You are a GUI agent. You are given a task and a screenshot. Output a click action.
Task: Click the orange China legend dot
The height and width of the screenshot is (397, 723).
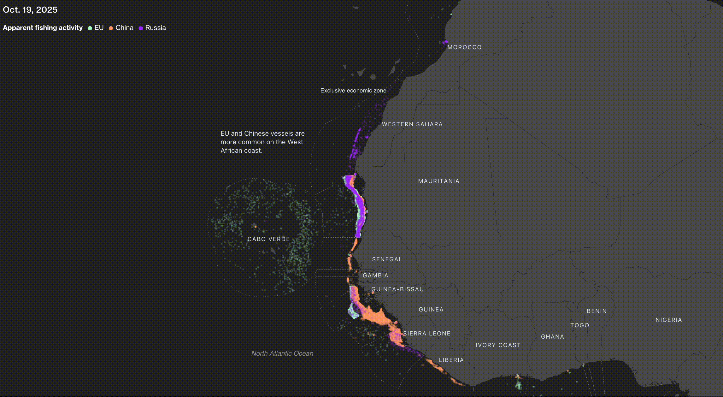coord(110,28)
